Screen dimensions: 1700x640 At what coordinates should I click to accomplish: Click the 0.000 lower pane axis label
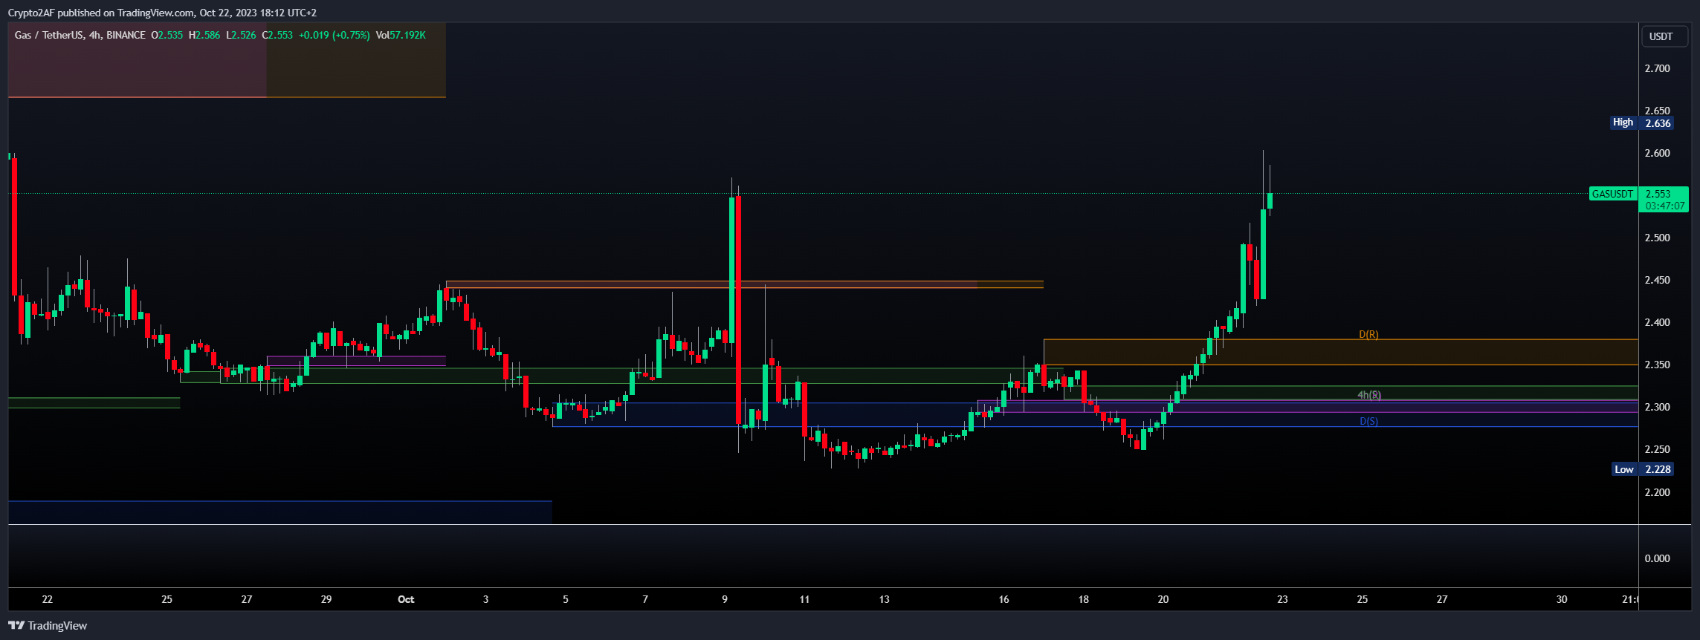click(x=1658, y=558)
